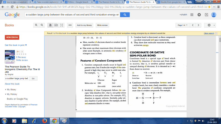Click the g+1 button

click(18, 52)
